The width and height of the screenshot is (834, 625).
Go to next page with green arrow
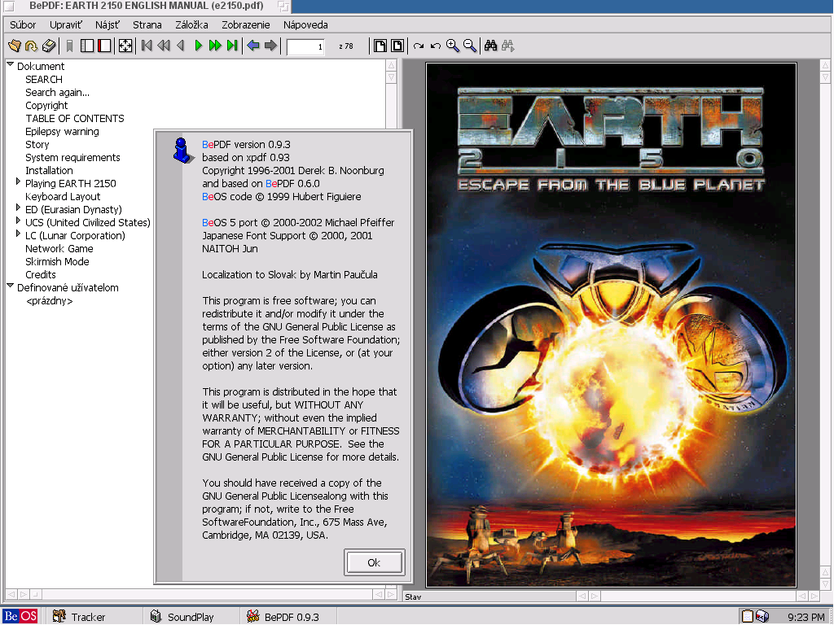tap(198, 46)
